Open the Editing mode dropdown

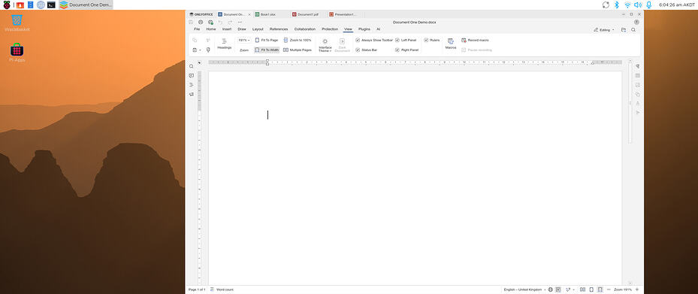coord(604,30)
